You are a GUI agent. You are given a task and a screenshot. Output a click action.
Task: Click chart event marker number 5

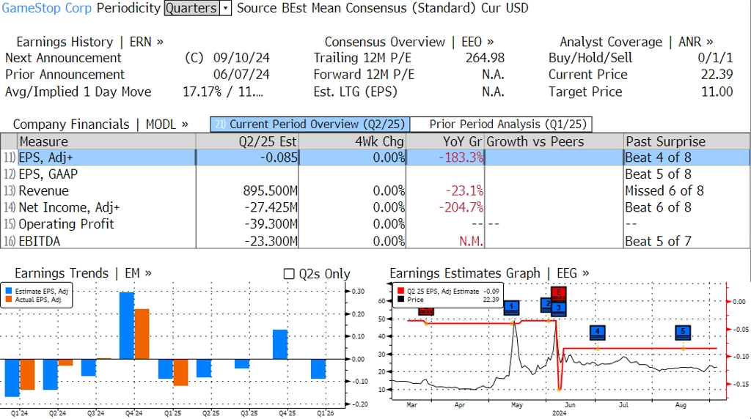pos(683,332)
